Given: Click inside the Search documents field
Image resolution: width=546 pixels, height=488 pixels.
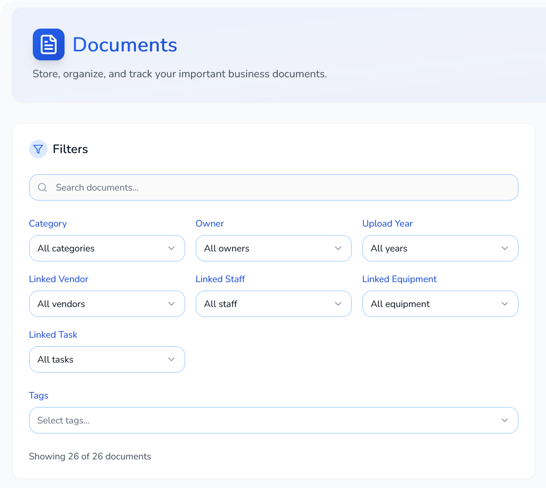Looking at the screenshot, I should coord(212,187).
